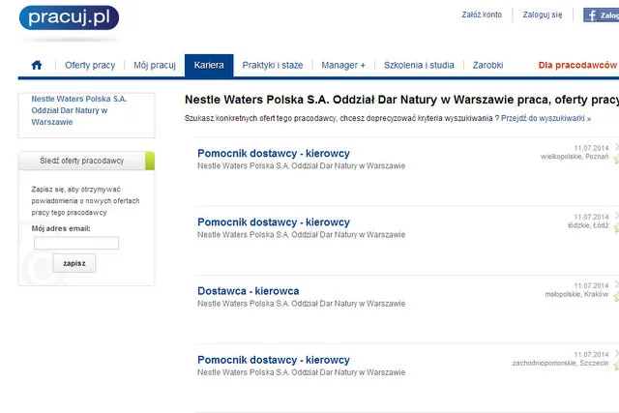The width and height of the screenshot is (619, 413).
Task: Star the Szczecin job offer
Action: (616, 366)
